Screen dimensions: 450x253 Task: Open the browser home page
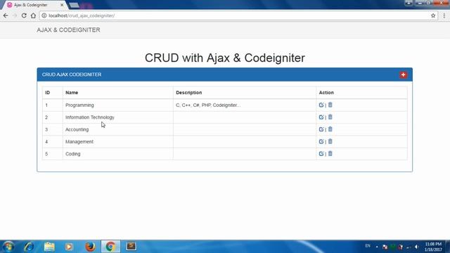[x=33, y=15]
